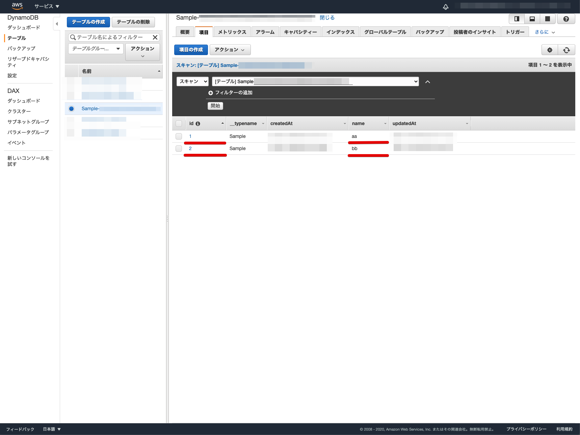Viewport: 580px width, 435px height.
Task: Open the createdAt column dropdown arrow
Action: [345, 124]
